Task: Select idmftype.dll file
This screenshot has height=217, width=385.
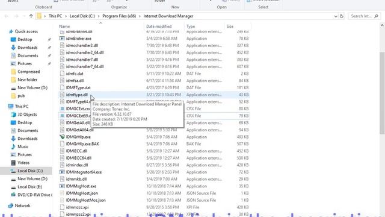Action: pos(76,95)
